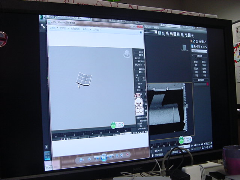The height and width of the screenshot is (180, 240).
Task: Select the Helpers category icon in Create panel
Action: point(202,46)
